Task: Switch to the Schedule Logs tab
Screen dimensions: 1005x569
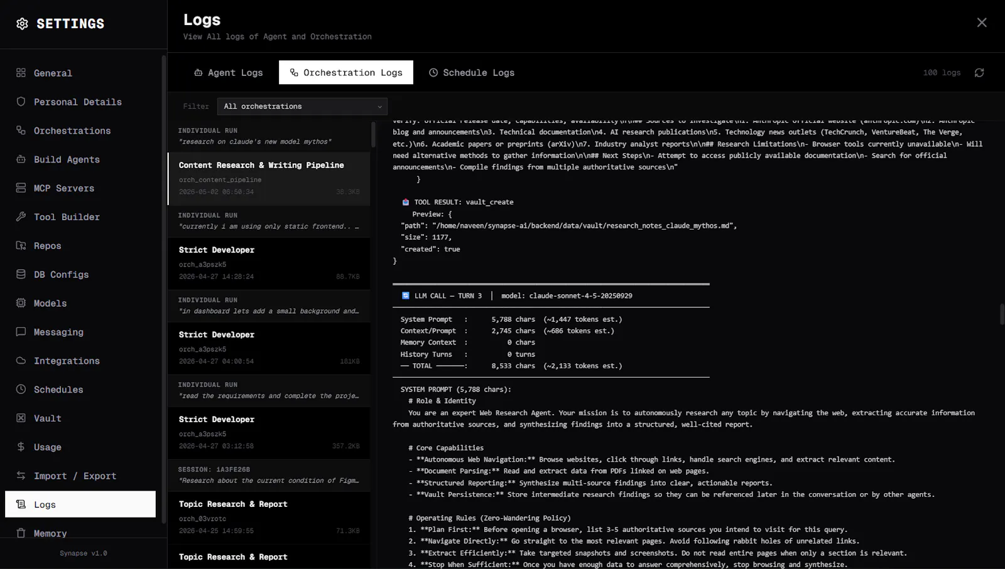Action: (472, 73)
